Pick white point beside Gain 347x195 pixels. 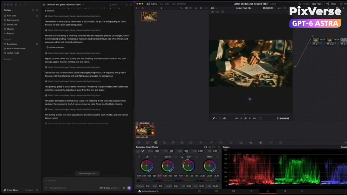[x=181, y=157]
